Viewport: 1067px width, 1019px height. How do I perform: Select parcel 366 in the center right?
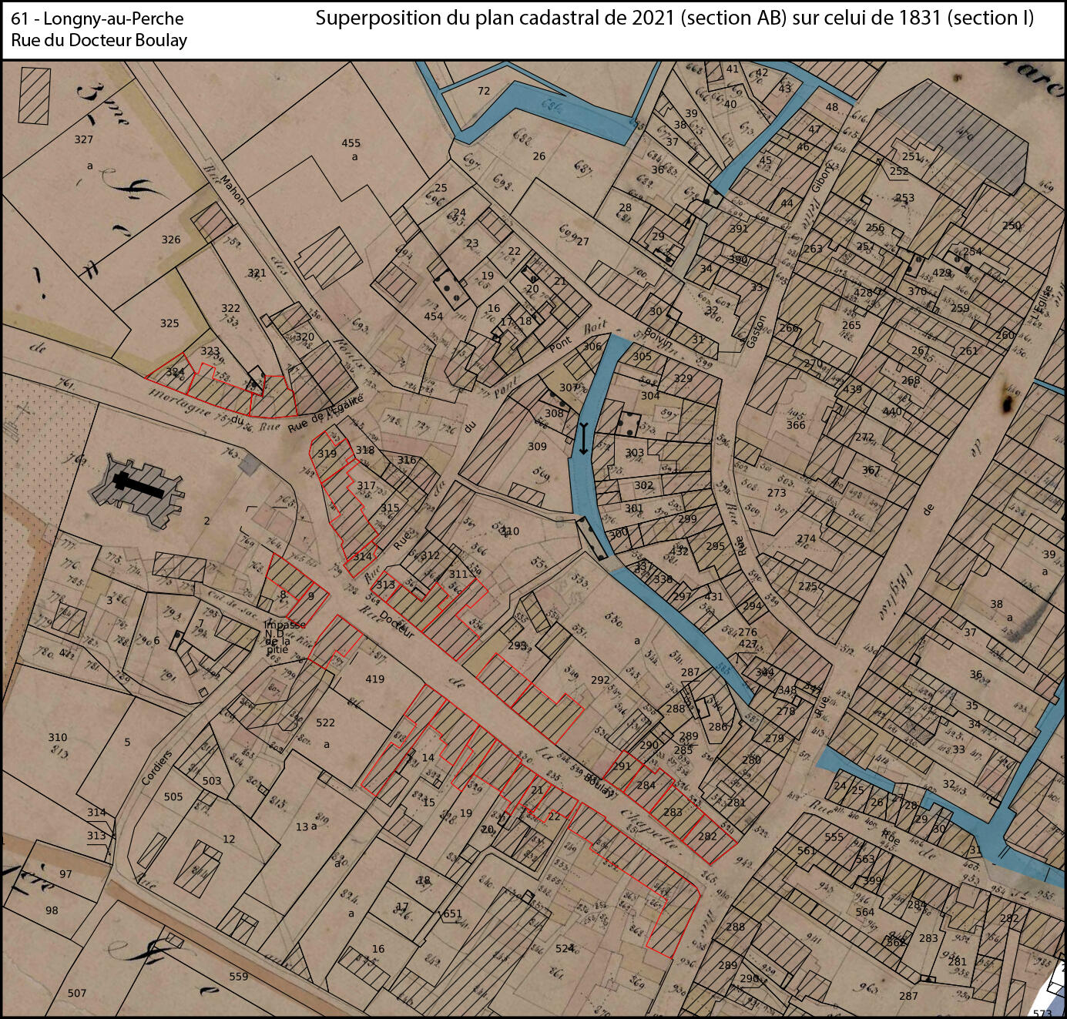pos(796,425)
